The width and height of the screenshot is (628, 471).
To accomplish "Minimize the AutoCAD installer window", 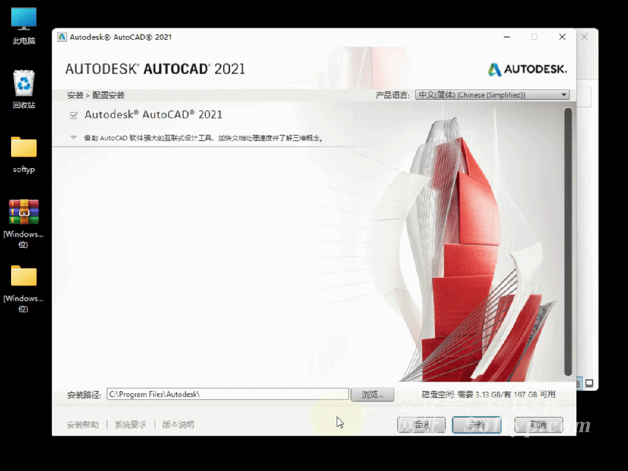I will click(506, 37).
